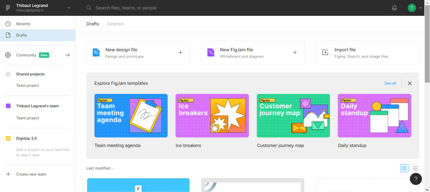Click the Import file arrow icon
430x192 pixels.
325,52
